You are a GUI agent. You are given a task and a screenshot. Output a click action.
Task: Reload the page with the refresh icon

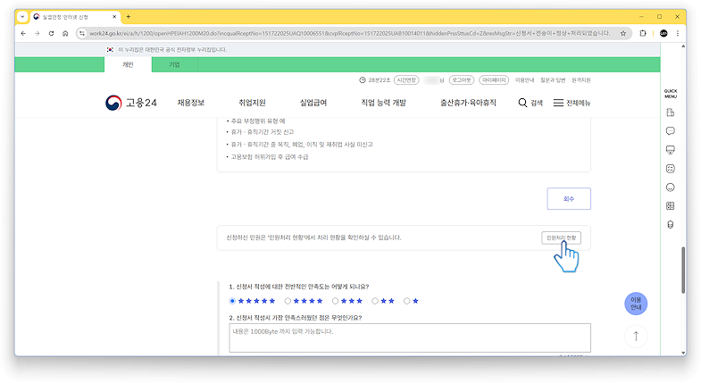point(52,34)
